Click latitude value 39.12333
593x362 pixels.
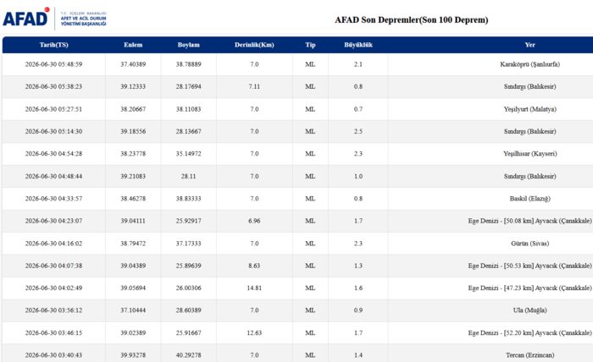tap(133, 86)
